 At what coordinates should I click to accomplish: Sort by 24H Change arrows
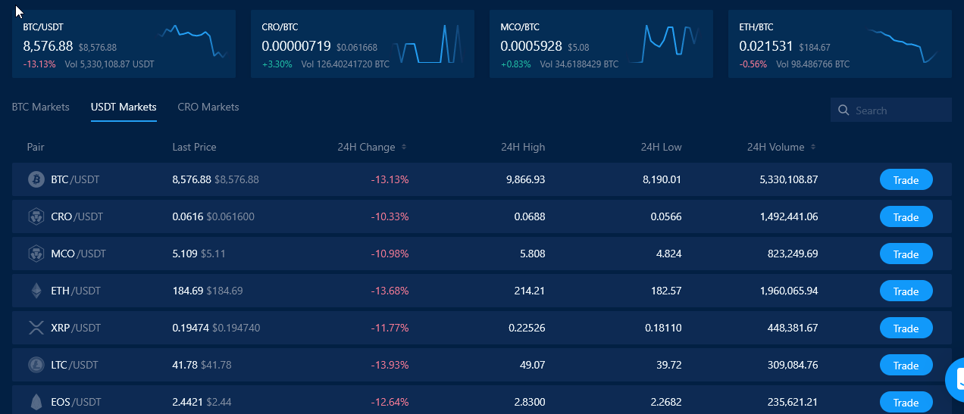pyautogui.click(x=404, y=147)
